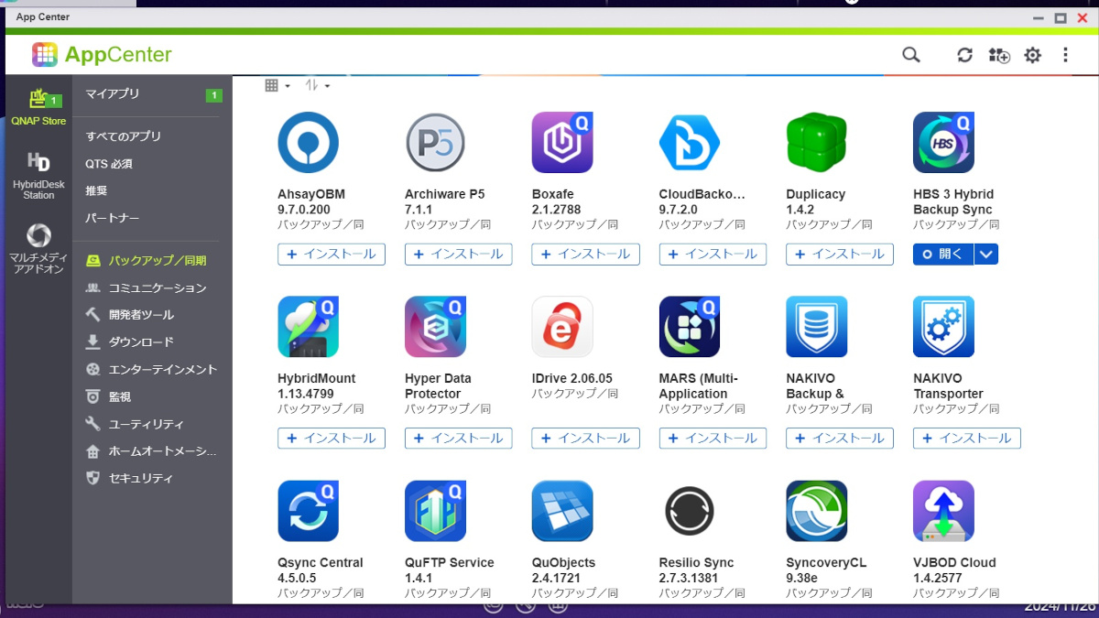Install AhsayOBM
1099x618 pixels.
click(332, 255)
